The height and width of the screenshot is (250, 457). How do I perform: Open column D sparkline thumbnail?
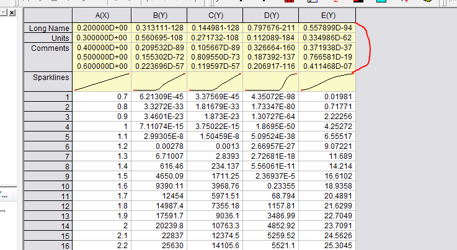[270, 82]
